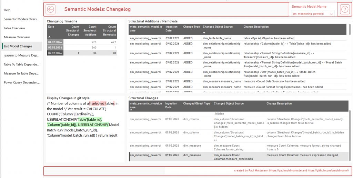The width and height of the screenshot is (353, 178).
Task: Click the question mark help icon
Action: pyautogui.click(x=344, y=9)
